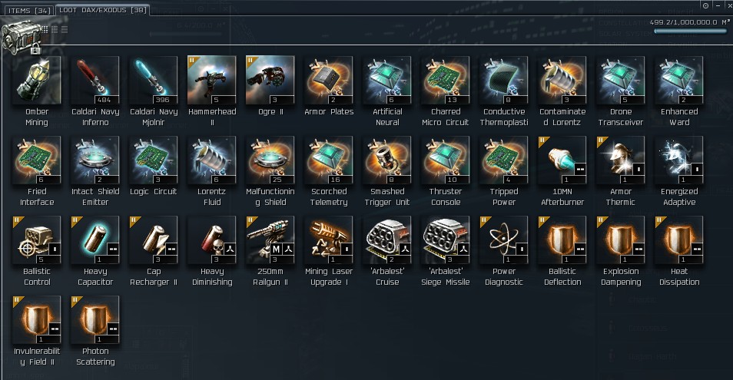Switch to the Items [34] tab

29,10
